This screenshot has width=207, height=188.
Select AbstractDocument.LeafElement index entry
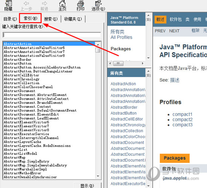pos(31,118)
